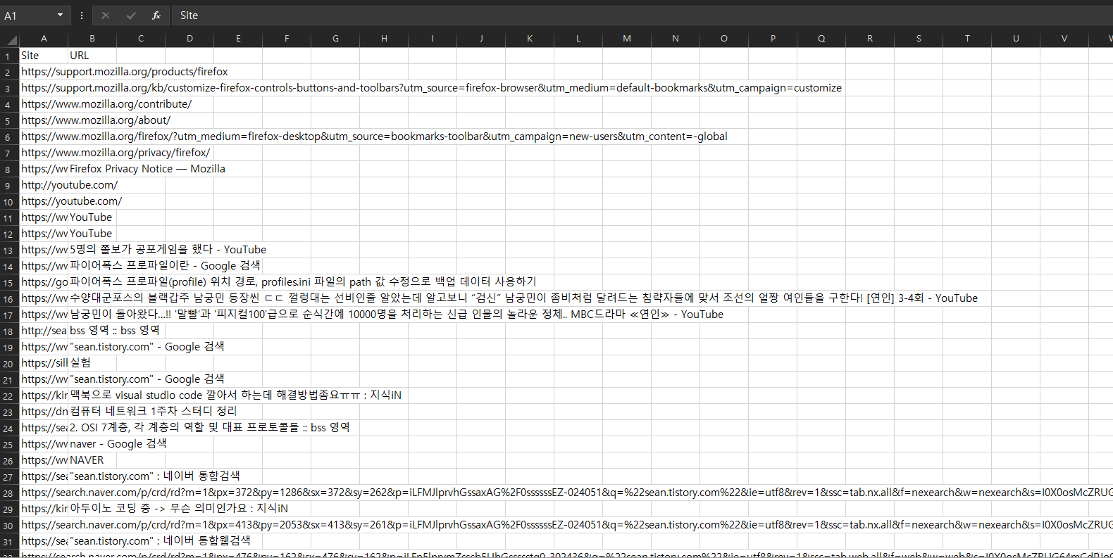Select row 8 header
1113x558 pixels.
point(9,169)
